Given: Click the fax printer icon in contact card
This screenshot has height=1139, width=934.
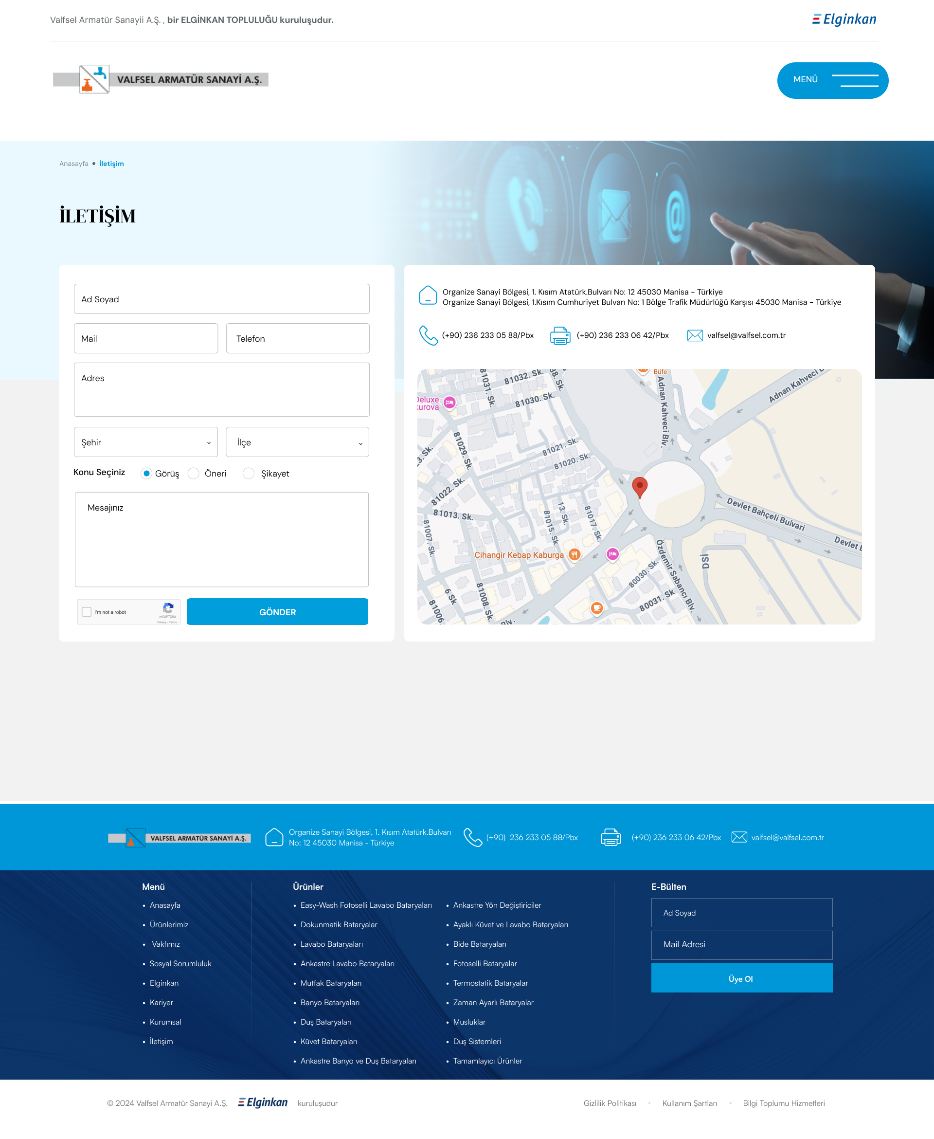Looking at the screenshot, I should (559, 335).
